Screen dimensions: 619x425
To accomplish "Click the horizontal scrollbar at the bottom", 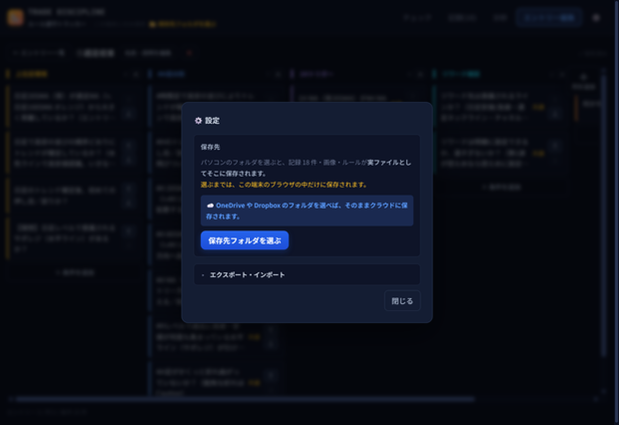I will tap(245, 399).
